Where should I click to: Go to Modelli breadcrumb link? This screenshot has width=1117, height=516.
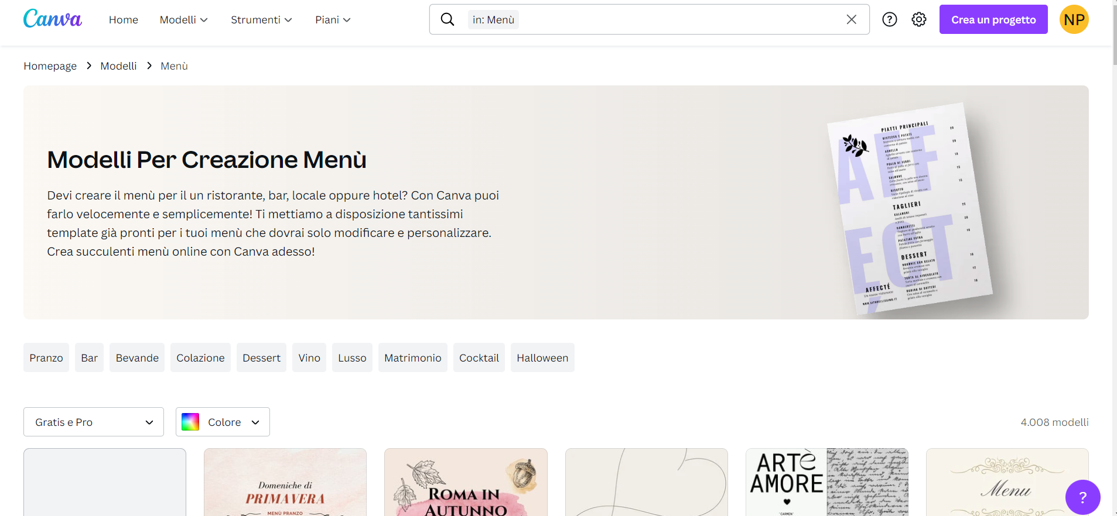click(119, 66)
